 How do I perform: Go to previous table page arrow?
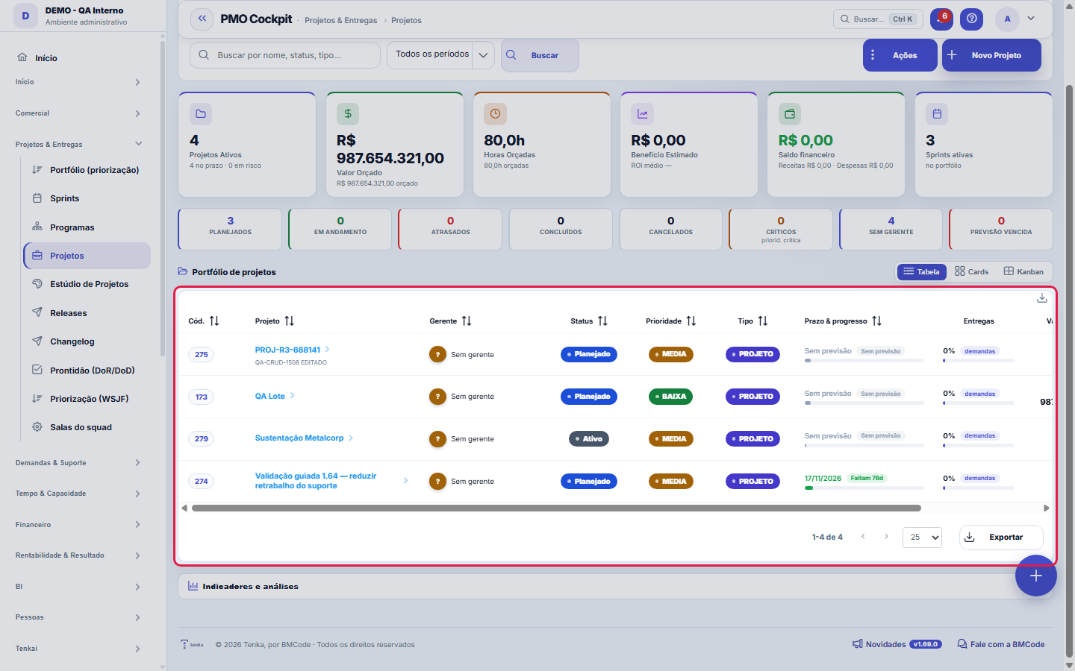pos(863,537)
